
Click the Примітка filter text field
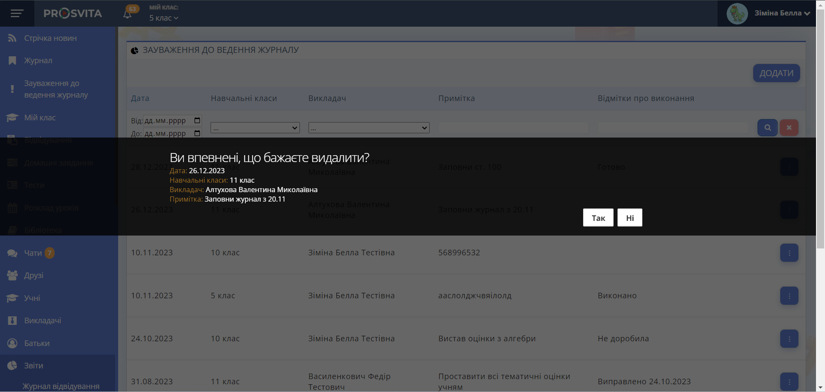click(513, 128)
